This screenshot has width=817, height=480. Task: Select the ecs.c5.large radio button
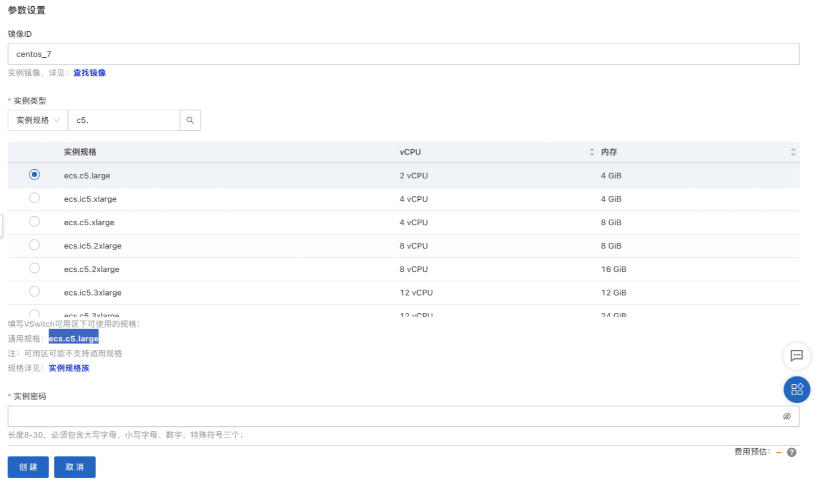(35, 174)
